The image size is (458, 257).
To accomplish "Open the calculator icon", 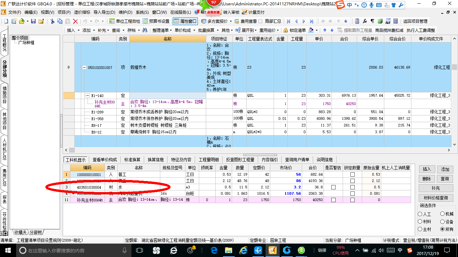I will (357, 21).
